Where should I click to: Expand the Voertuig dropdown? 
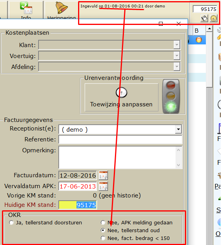177,56
